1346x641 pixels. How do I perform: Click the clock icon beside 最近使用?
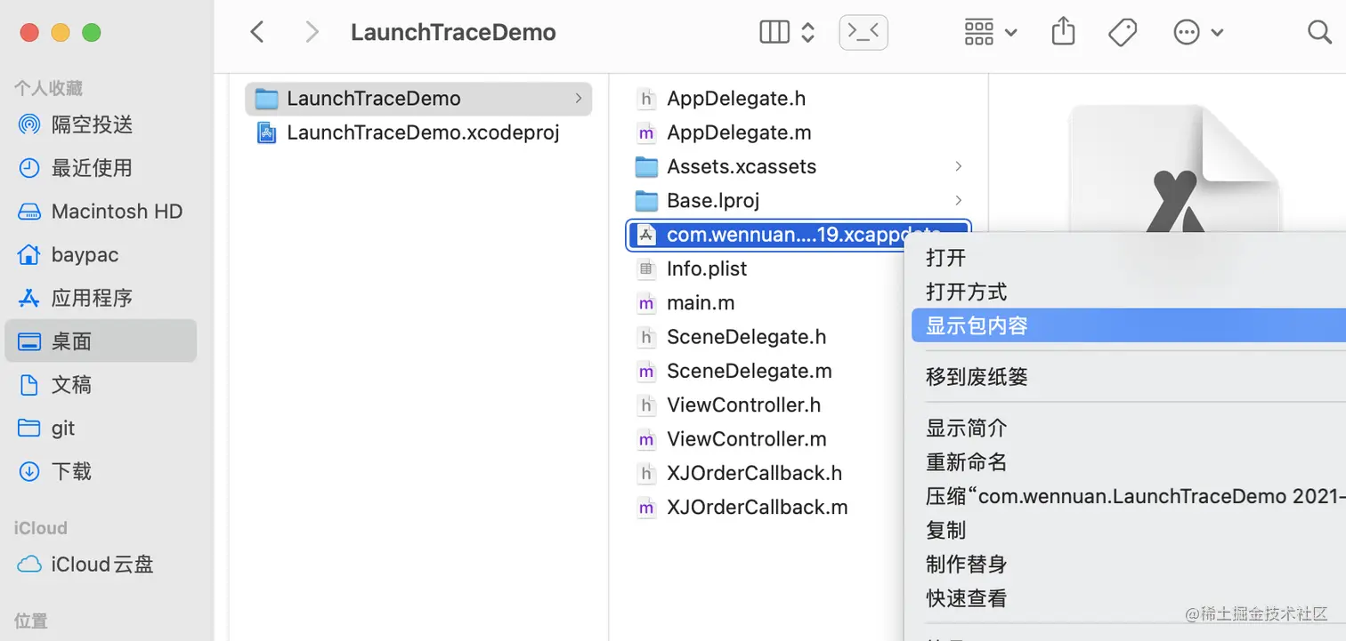(x=29, y=168)
